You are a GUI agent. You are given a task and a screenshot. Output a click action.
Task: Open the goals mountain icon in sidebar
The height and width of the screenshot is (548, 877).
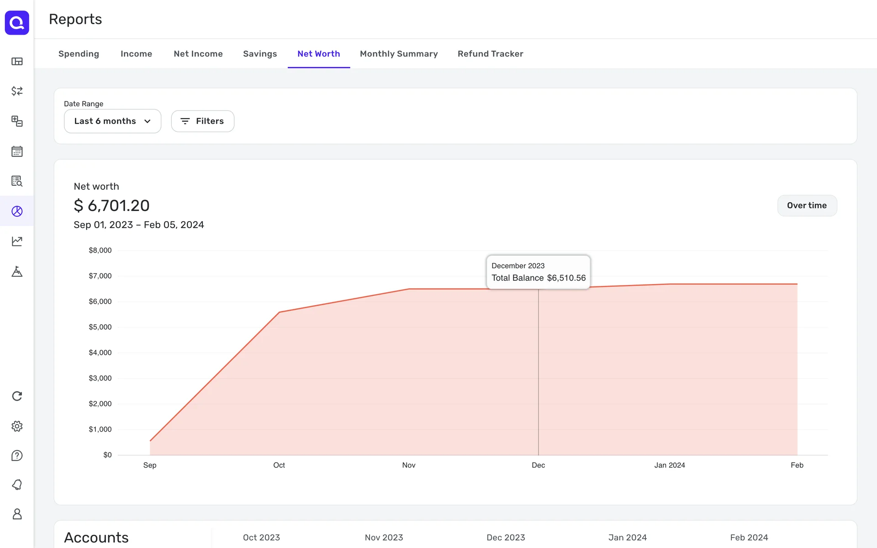17,272
